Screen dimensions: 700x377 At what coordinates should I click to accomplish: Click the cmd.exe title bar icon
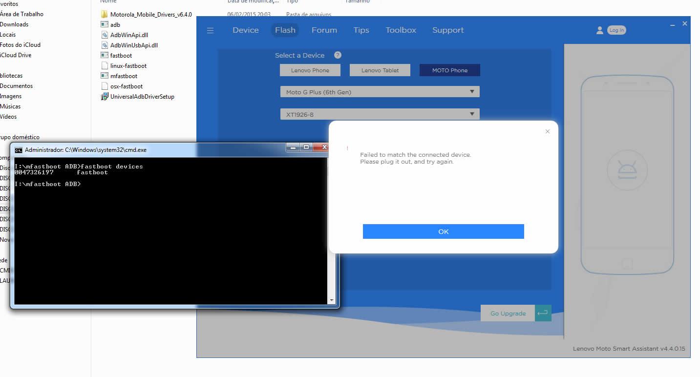pyautogui.click(x=18, y=150)
